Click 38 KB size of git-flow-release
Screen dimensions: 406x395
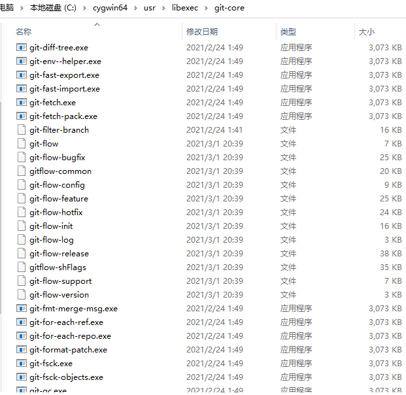click(391, 254)
